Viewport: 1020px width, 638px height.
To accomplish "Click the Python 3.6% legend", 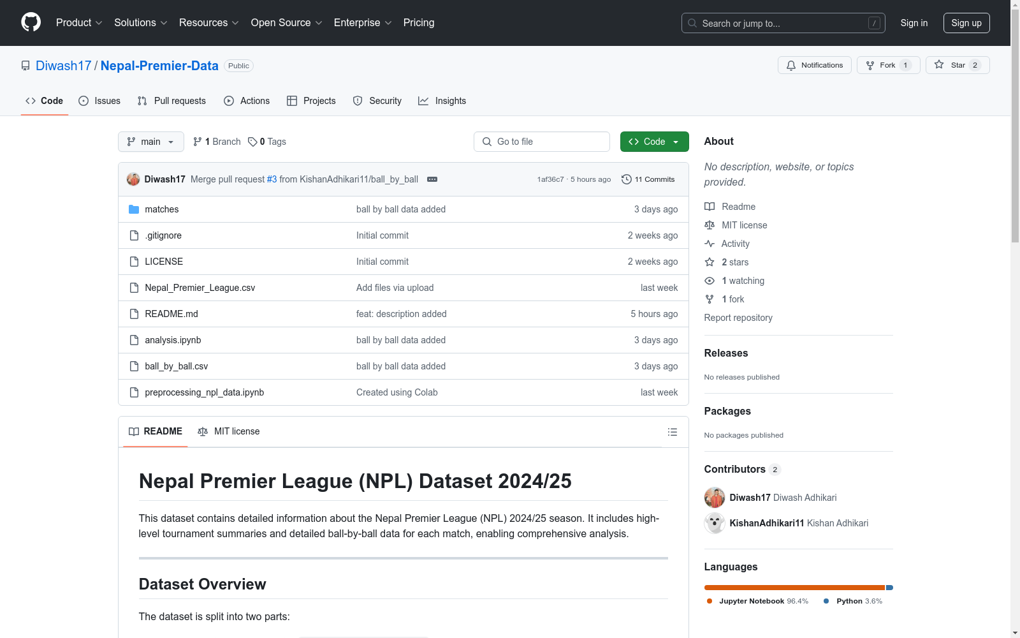I will click(x=853, y=601).
